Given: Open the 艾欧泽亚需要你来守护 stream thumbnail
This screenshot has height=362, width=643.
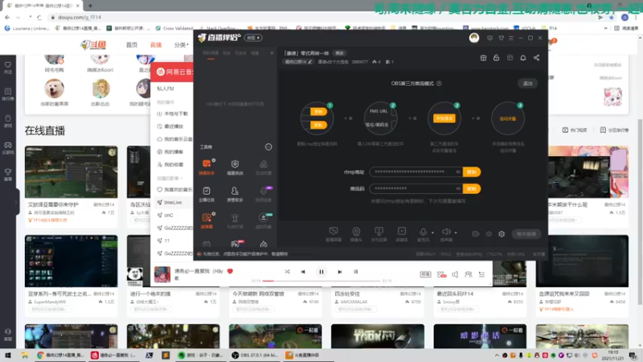Looking at the screenshot, I should pyautogui.click(x=71, y=172).
